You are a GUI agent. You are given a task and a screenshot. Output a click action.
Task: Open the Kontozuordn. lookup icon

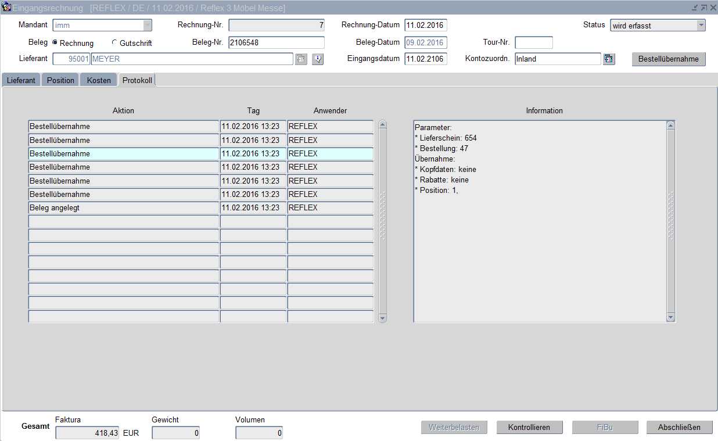(x=608, y=59)
